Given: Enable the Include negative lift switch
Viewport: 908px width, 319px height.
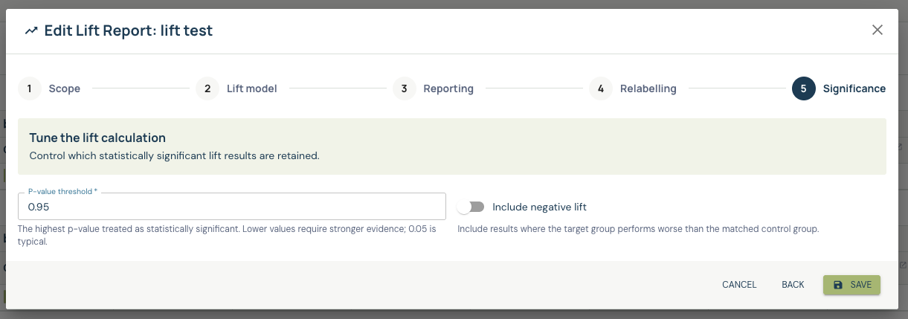Looking at the screenshot, I should point(471,207).
